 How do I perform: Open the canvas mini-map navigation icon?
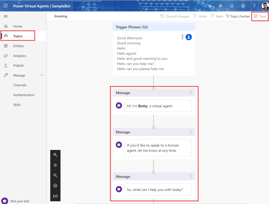tap(55, 186)
